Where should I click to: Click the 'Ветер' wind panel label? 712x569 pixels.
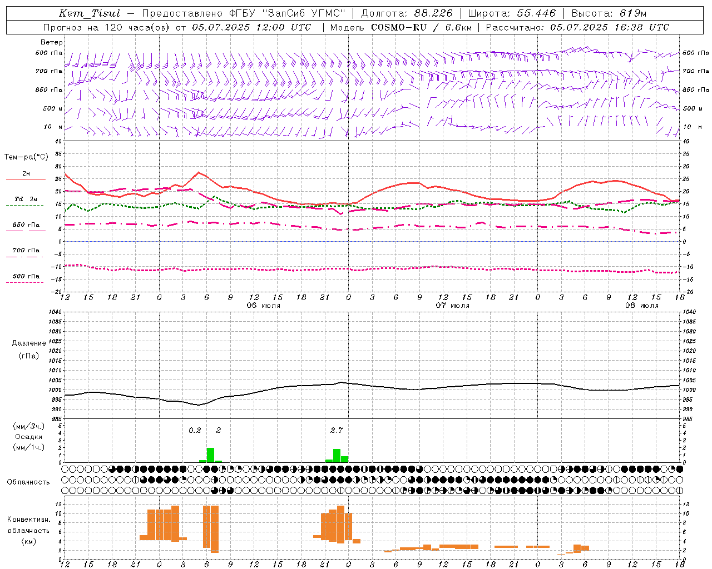coord(52,42)
